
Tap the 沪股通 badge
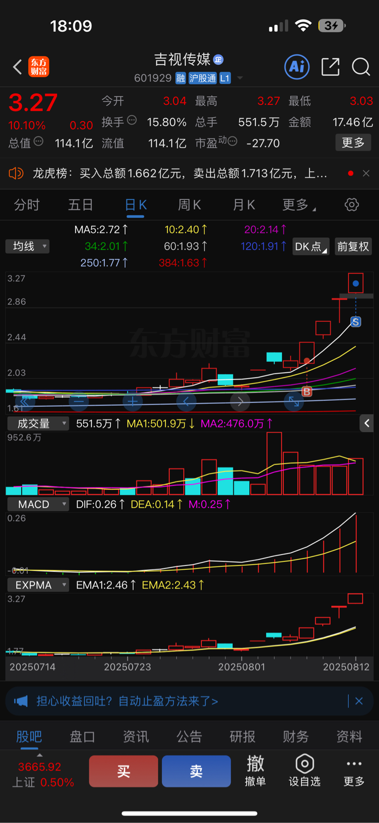pos(203,78)
